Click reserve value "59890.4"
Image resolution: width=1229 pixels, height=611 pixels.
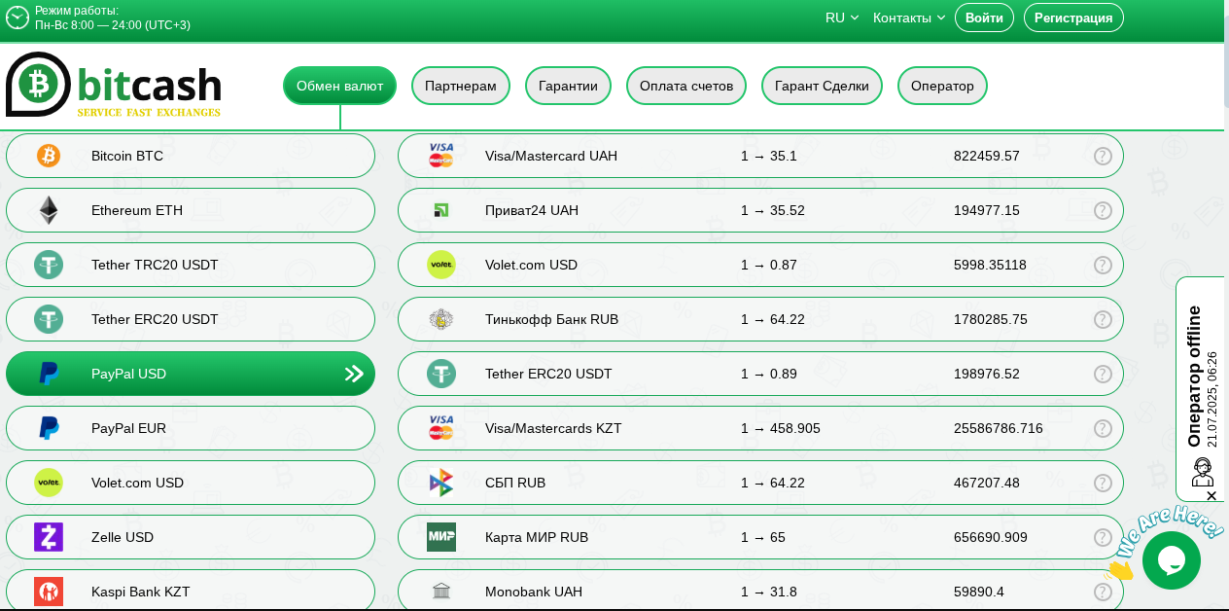tap(979, 592)
